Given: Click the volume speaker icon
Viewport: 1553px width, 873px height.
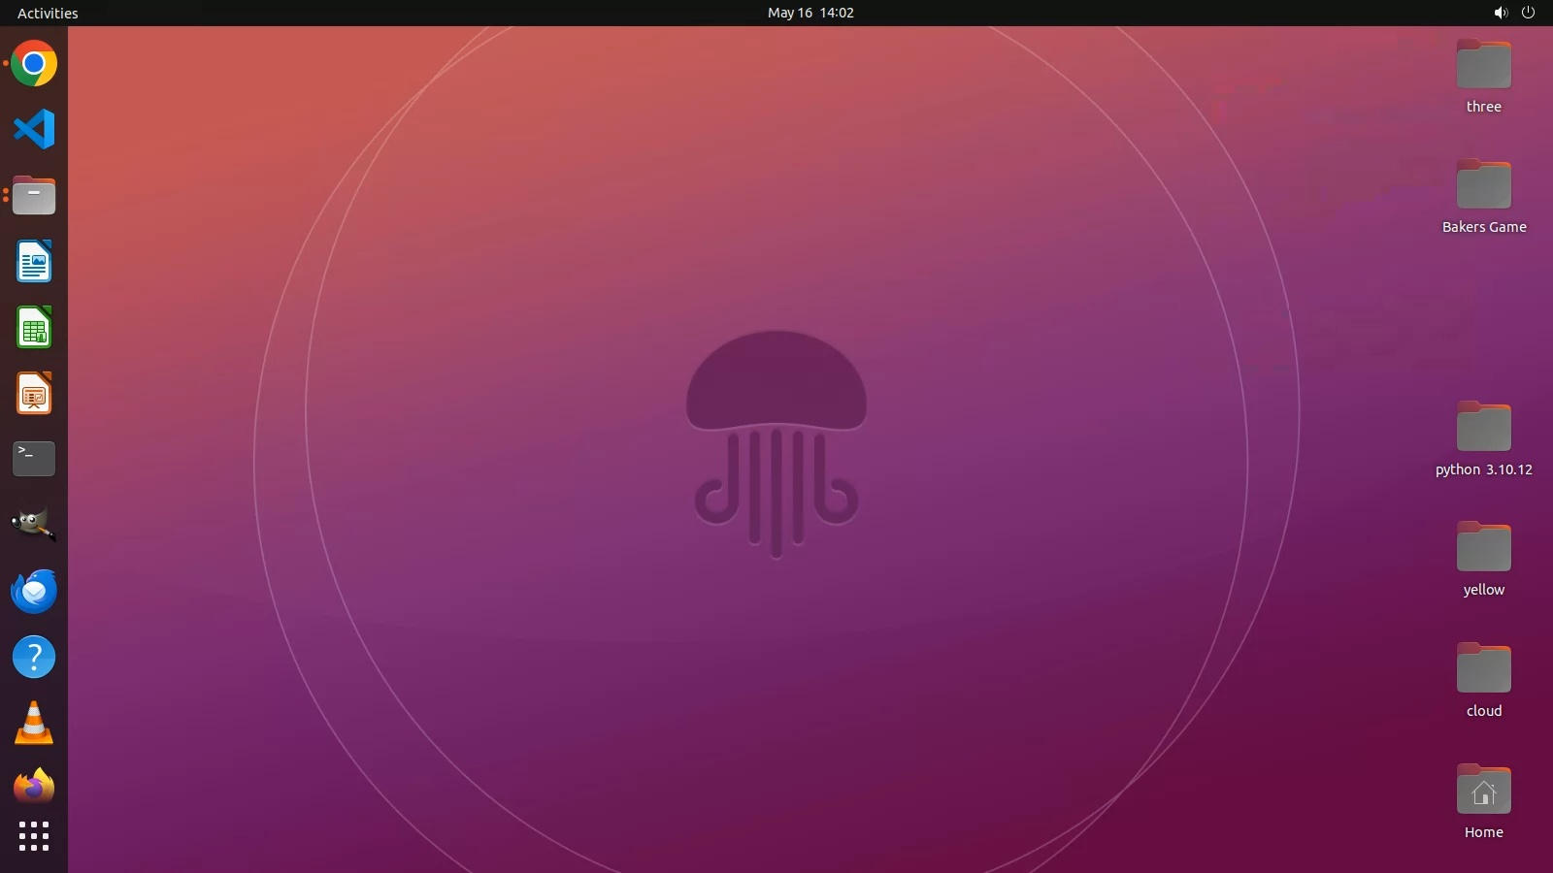Looking at the screenshot, I should pos(1501,13).
